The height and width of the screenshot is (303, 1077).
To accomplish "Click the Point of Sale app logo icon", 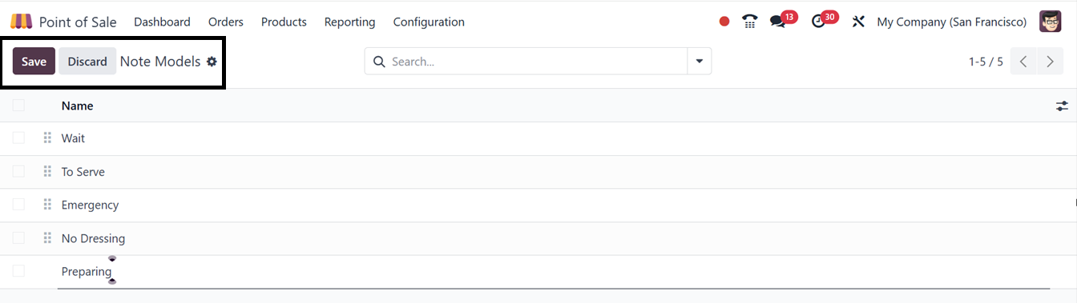I will [22, 22].
